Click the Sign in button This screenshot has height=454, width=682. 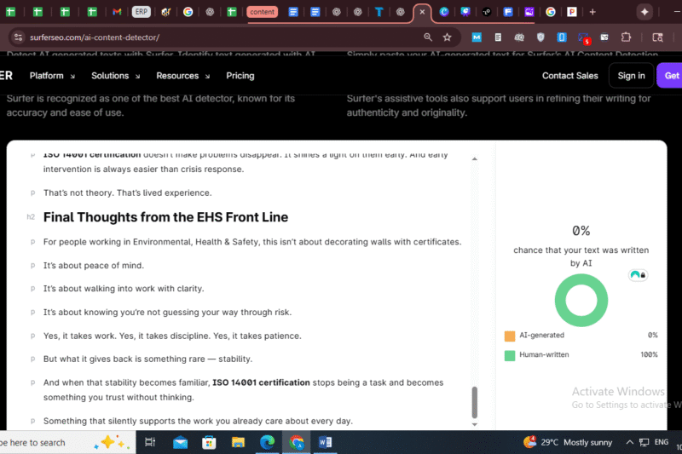(631, 76)
